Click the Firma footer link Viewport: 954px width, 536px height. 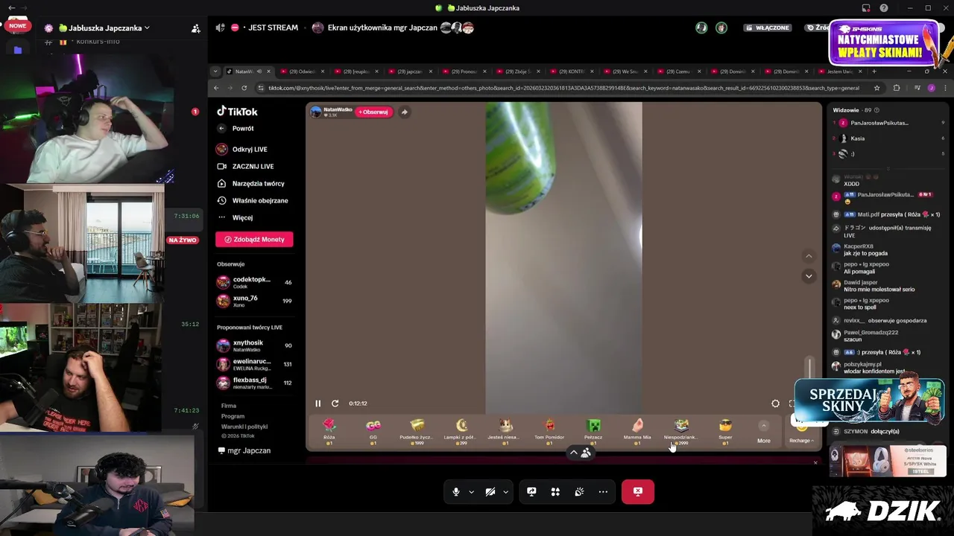(x=229, y=406)
